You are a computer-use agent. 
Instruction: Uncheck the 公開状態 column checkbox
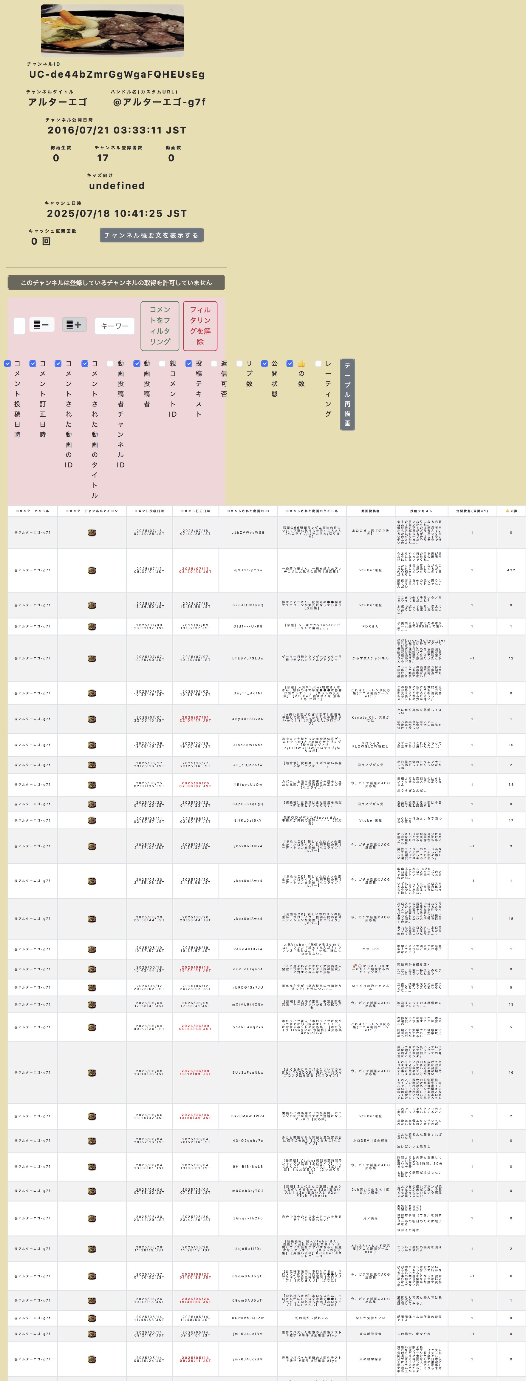click(264, 363)
